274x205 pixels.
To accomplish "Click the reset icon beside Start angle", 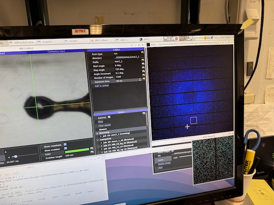I will (143, 64).
